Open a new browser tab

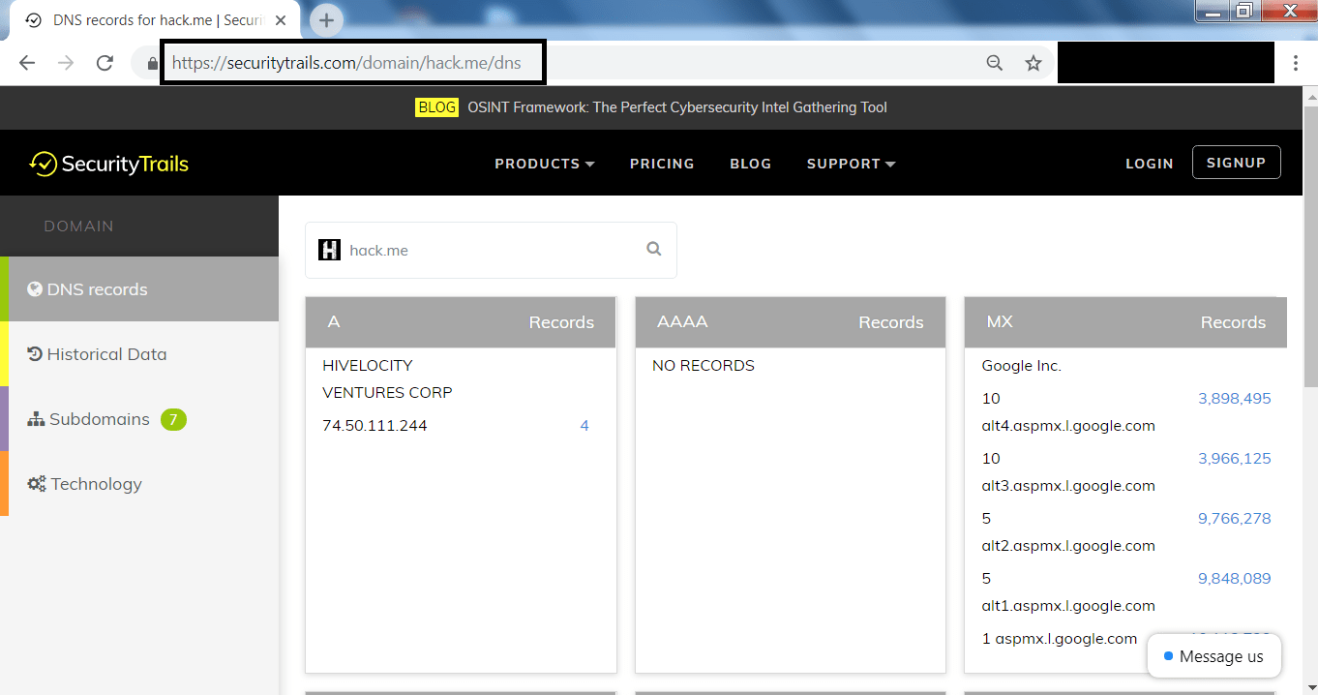coord(326,19)
